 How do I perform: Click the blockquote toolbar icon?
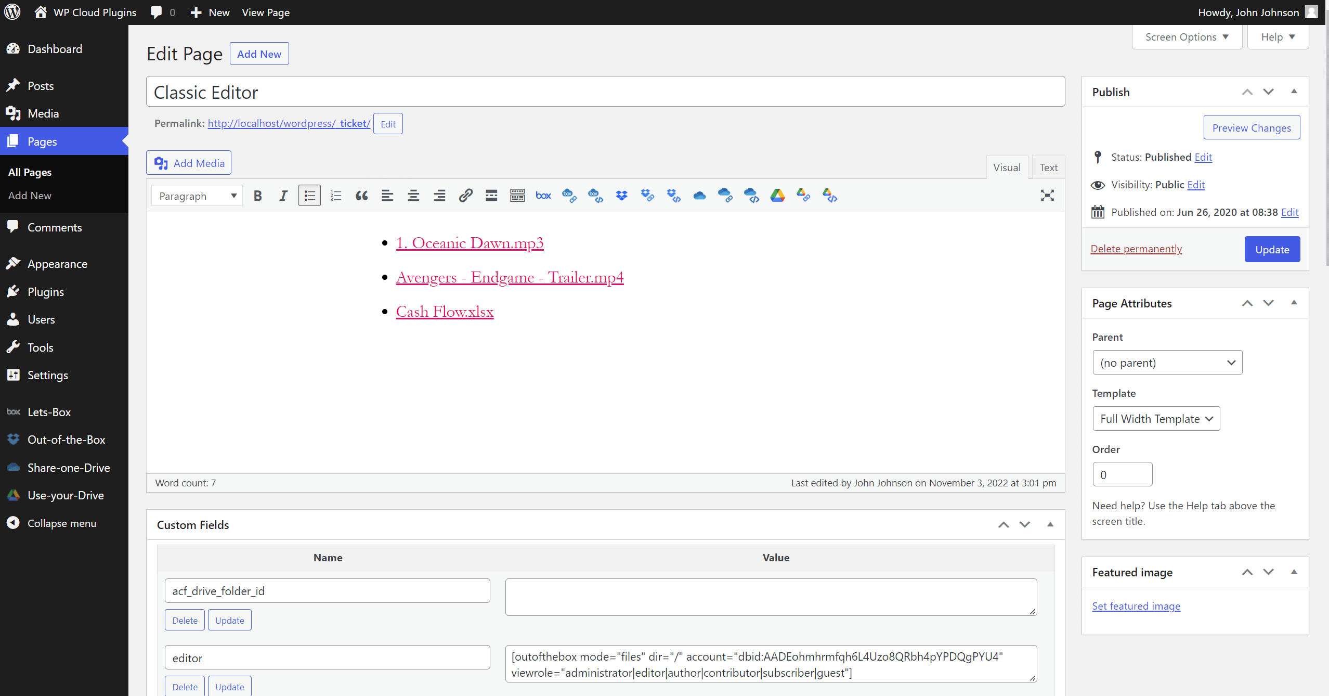(361, 196)
